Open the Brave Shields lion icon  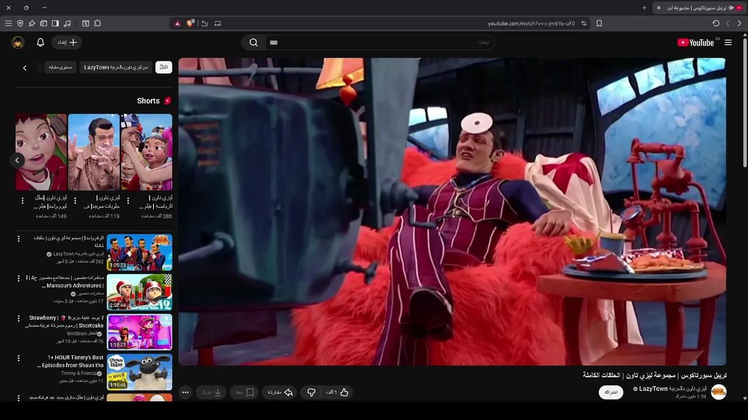point(191,23)
